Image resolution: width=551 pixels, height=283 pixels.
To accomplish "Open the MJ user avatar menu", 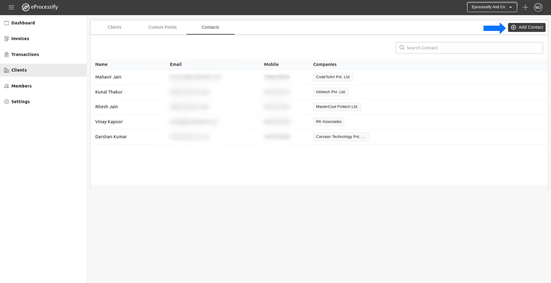I will coord(538,7).
